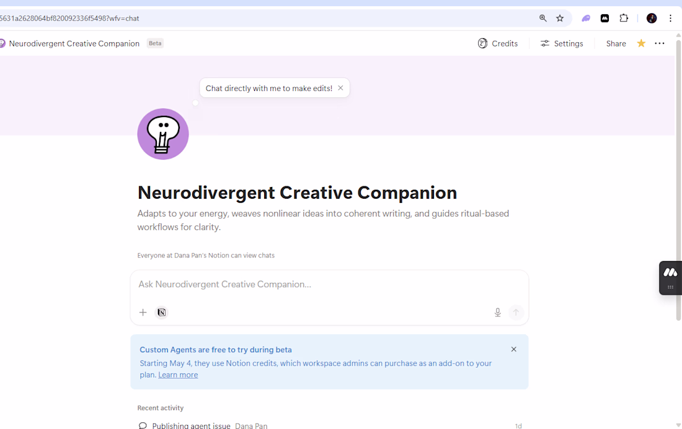Open the black M extension icon

(x=604, y=18)
